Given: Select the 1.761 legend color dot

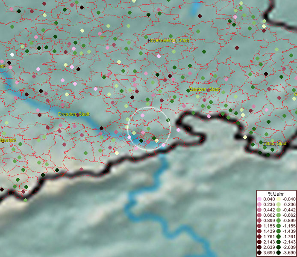Looking at the screenshot, I should [x=259, y=236].
